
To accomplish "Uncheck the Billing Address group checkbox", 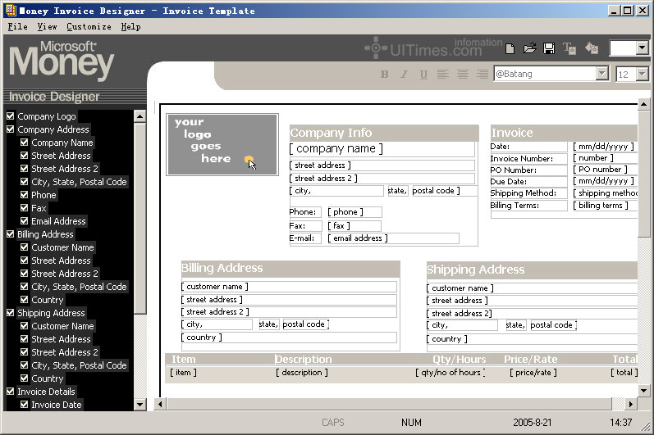I will 11,234.
